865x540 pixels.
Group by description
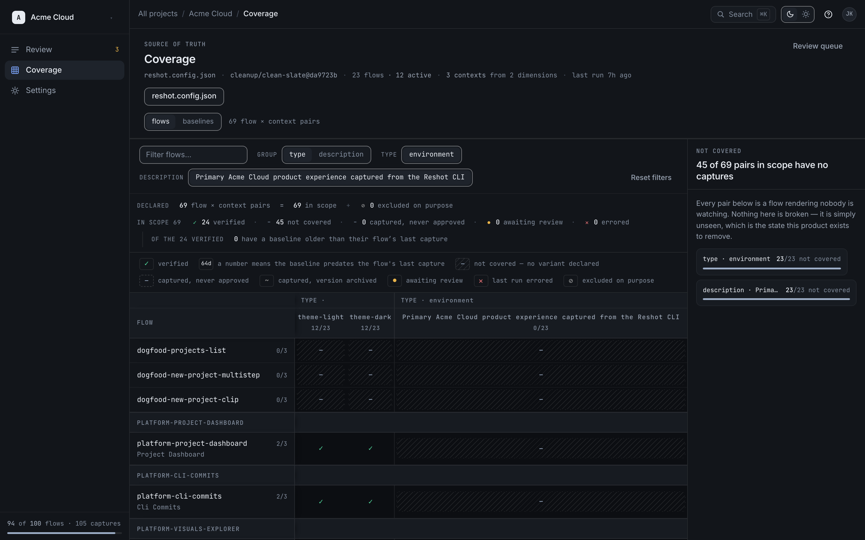tap(341, 154)
